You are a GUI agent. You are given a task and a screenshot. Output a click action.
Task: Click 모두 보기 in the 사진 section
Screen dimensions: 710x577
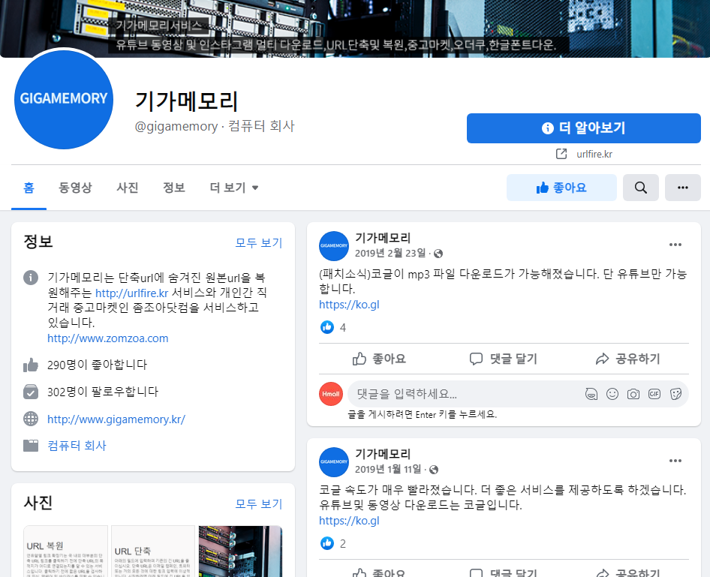coord(258,503)
